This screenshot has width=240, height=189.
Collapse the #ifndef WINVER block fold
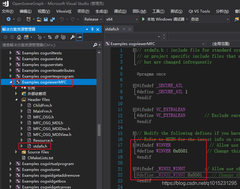[135, 145]
